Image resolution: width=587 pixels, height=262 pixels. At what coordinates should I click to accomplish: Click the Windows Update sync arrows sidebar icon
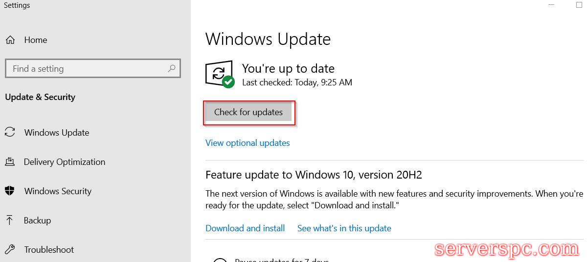click(10, 132)
